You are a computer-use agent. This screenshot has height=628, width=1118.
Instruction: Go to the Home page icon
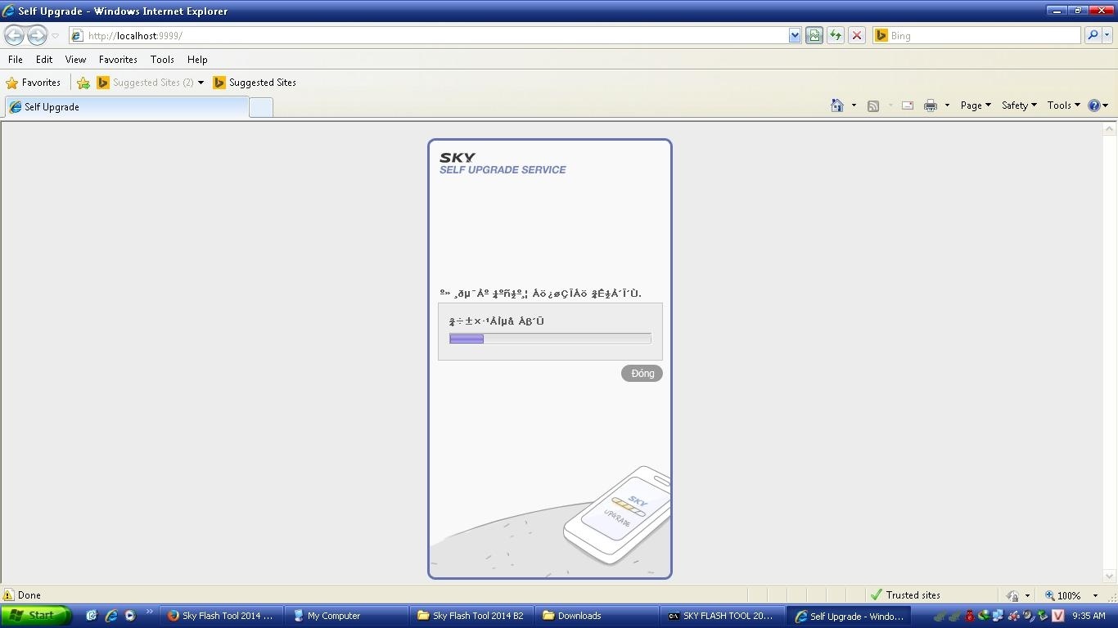(837, 105)
